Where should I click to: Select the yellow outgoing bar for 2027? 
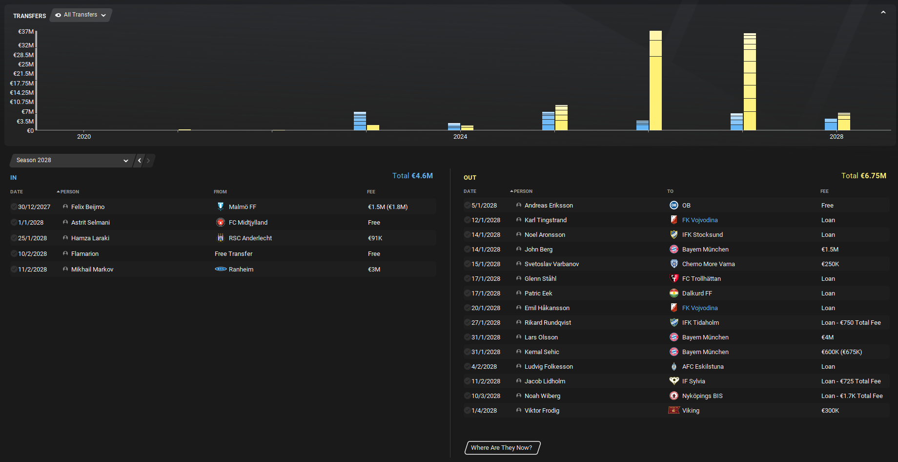point(750,82)
